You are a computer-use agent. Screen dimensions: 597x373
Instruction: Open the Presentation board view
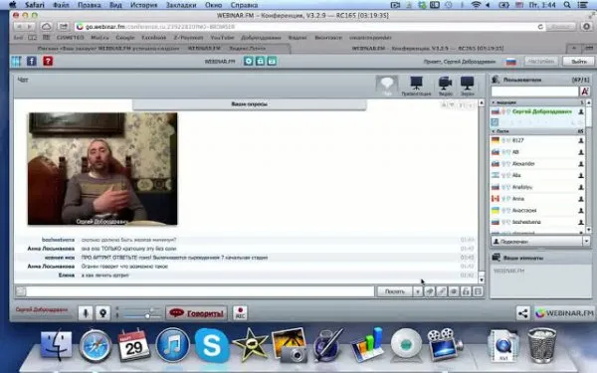coord(416,86)
